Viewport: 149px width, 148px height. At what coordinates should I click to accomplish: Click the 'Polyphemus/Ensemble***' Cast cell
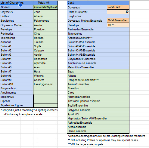[98, 80]
